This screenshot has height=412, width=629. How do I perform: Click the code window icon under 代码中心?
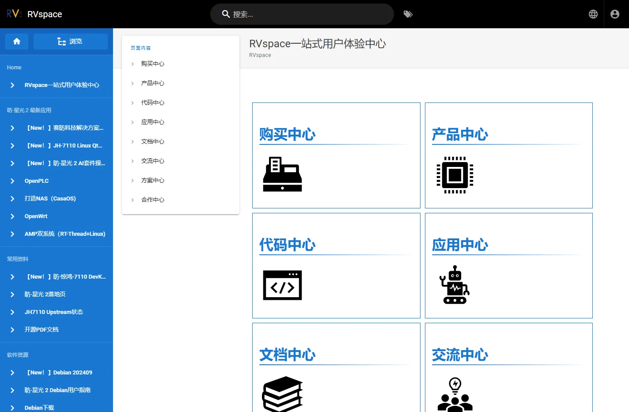click(282, 285)
